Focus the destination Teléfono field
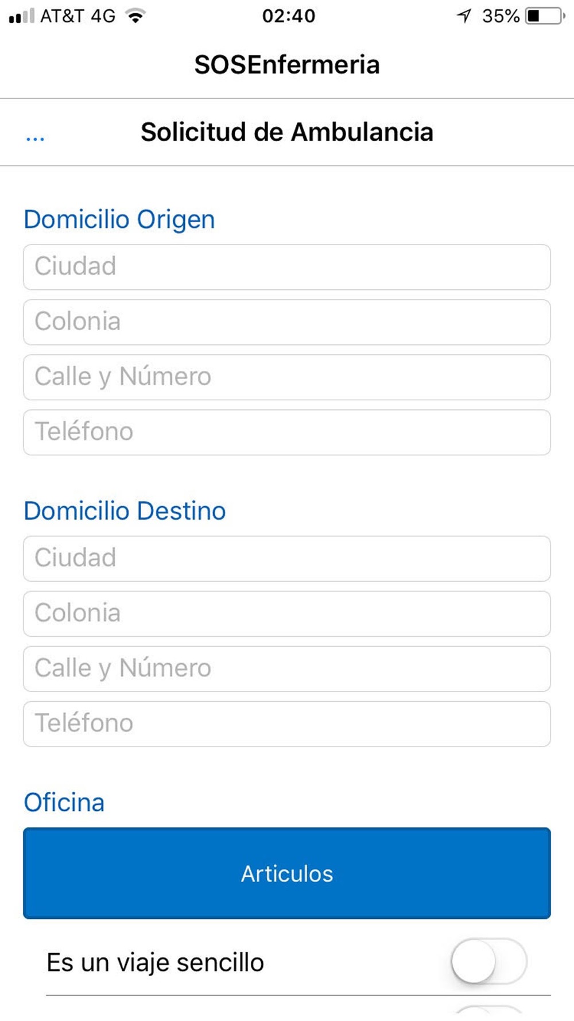574x1021 pixels. (287, 724)
